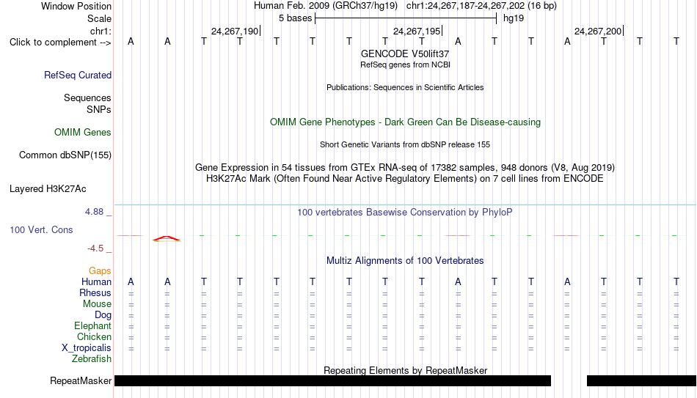
Task: Click the Window Position label
Action: point(76,6)
